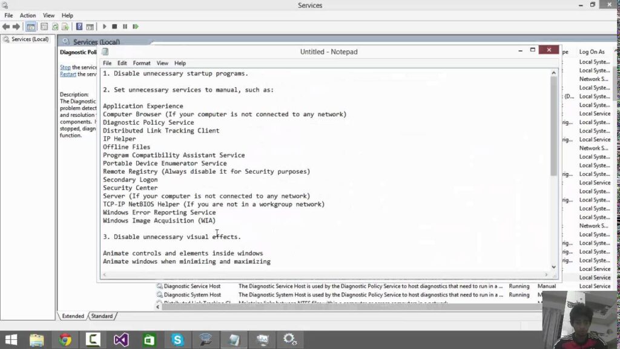
Task: Open Google Chrome from taskbar
Action: 65,339
